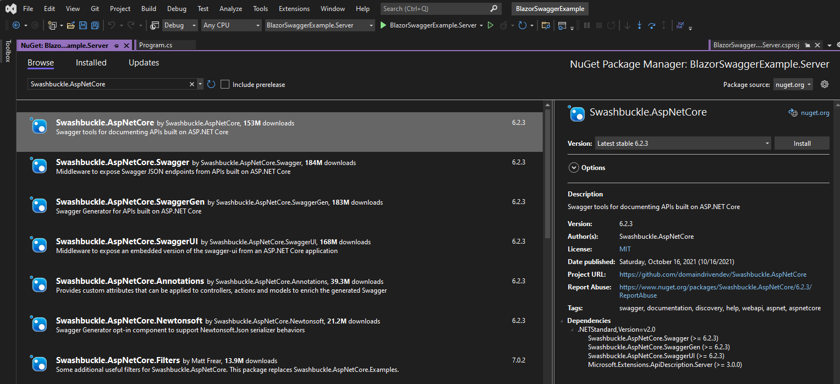Click the Open File folder icon
The width and height of the screenshot is (840, 384).
(x=71, y=25)
